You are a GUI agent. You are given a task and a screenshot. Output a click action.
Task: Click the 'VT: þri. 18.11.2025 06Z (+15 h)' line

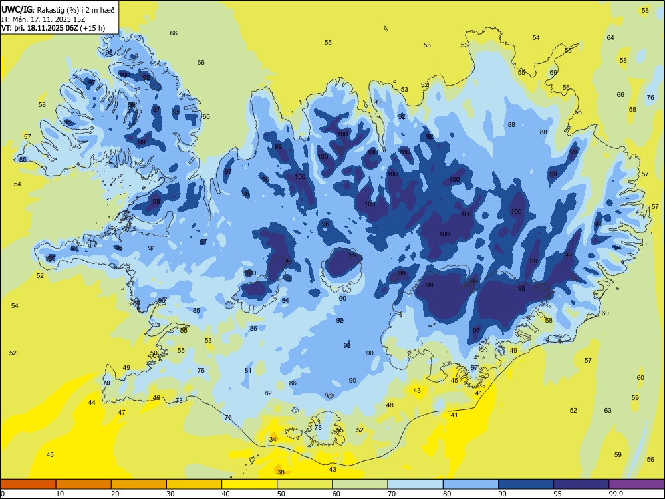click(x=53, y=28)
